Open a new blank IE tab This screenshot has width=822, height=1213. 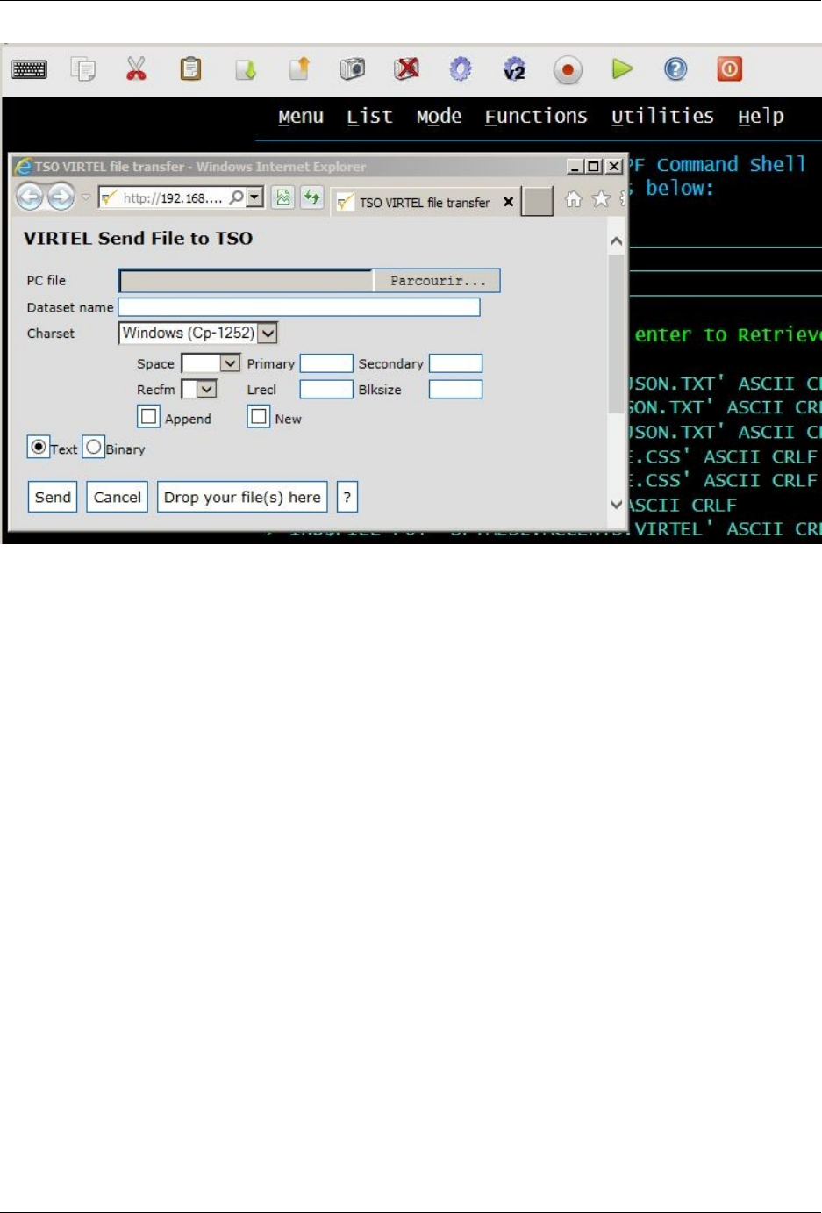(x=537, y=201)
